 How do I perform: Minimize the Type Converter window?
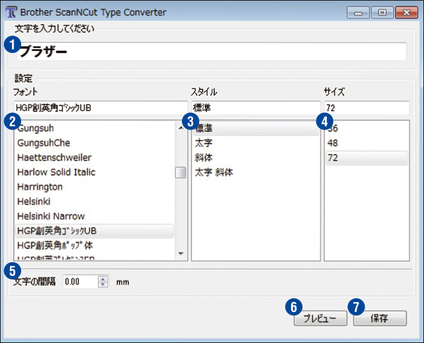coord(358,13)
